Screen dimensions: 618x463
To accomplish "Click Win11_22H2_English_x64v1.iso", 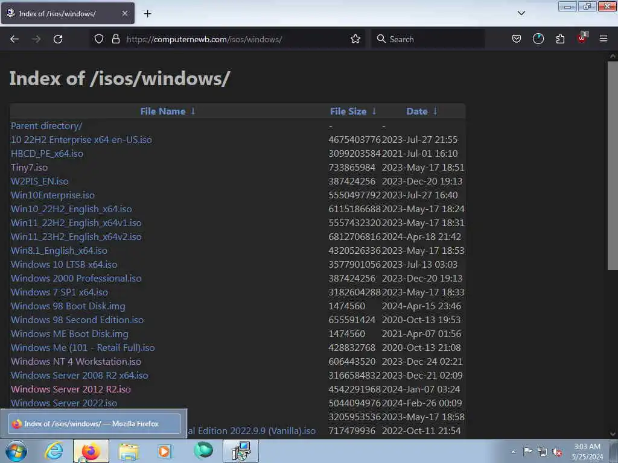I will (76, 223).
